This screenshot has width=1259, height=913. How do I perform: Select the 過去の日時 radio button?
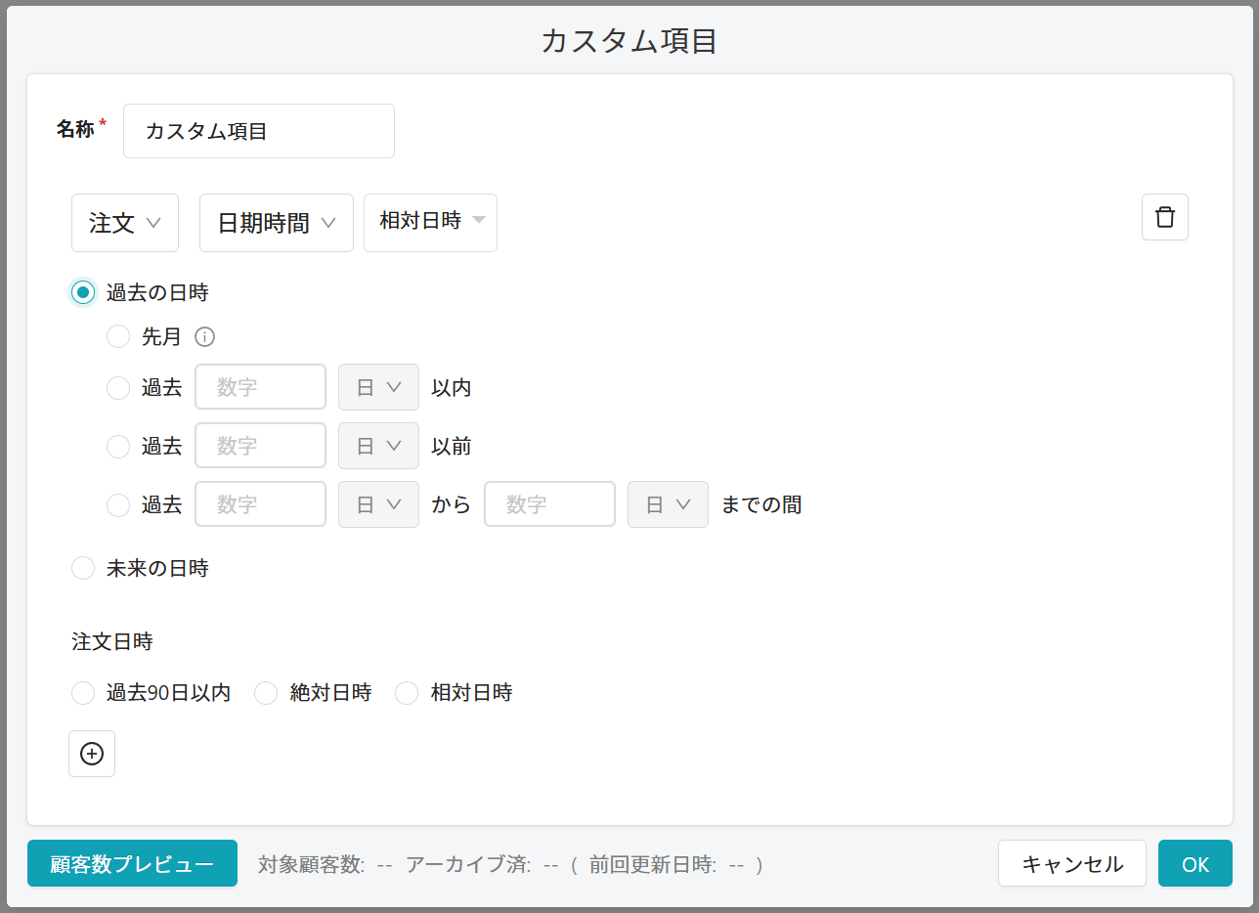[83, 292]
